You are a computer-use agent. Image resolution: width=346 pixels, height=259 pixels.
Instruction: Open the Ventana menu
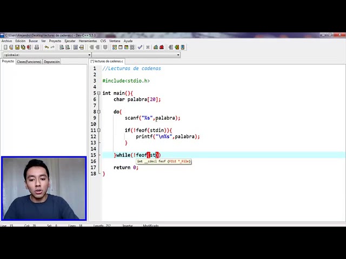(115, 41)
